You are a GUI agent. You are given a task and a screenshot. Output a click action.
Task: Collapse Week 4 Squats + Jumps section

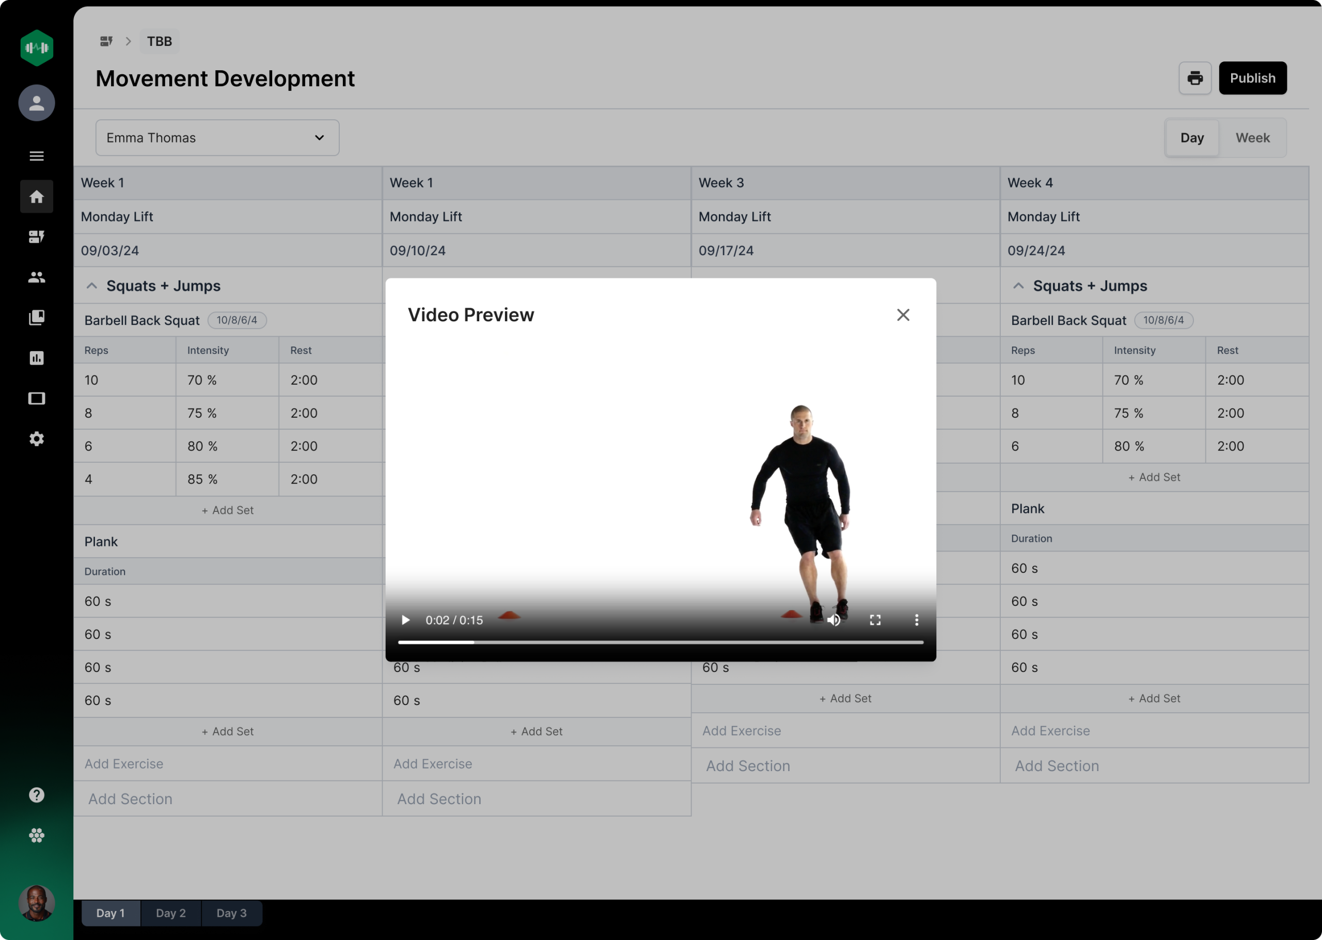tap(1018, 286)
